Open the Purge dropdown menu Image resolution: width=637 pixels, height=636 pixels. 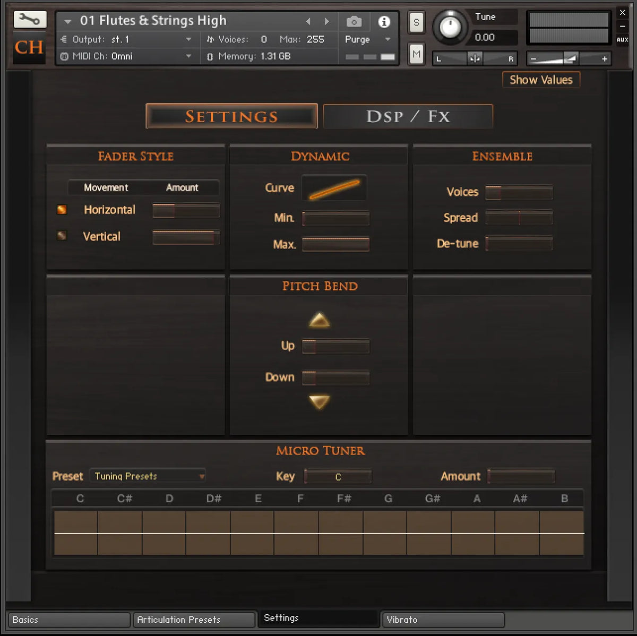pos(367,39)
